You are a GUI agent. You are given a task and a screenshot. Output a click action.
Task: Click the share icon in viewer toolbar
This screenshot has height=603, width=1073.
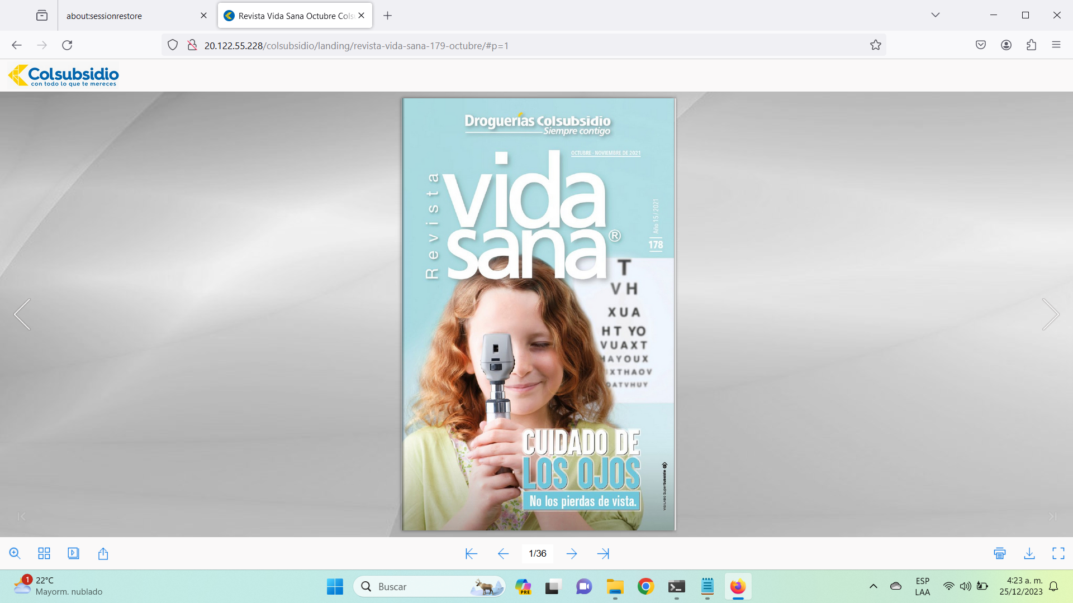click(x=103, y=553)
